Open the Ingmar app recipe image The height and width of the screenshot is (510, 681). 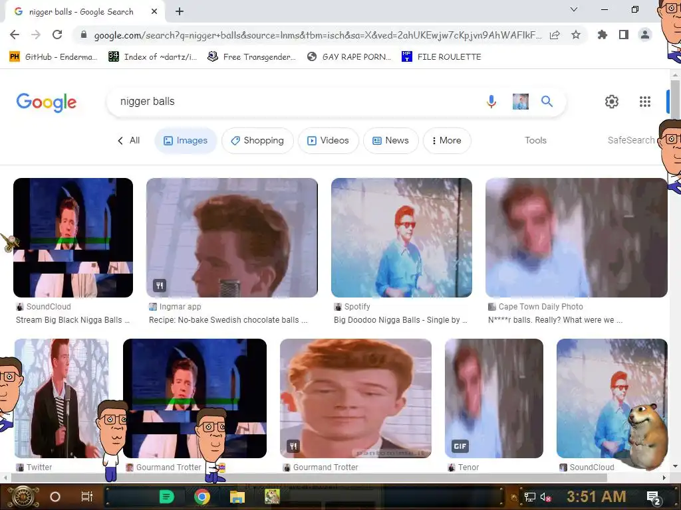pyautogui.click(x=232, y=238)
